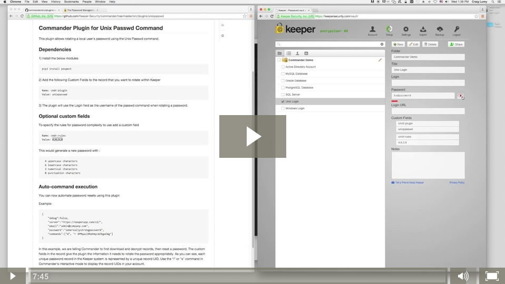Screen dimensions: 505x284
Task: Open the Privacy Policy link
Action: point(457,183)
